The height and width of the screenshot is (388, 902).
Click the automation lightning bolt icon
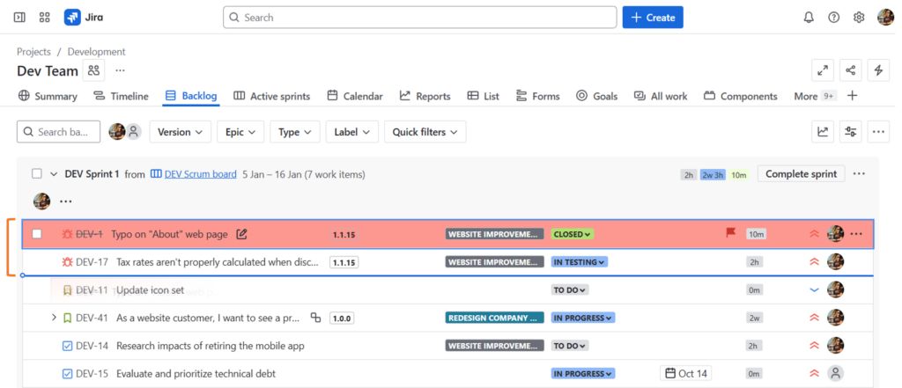pos(877,70)
